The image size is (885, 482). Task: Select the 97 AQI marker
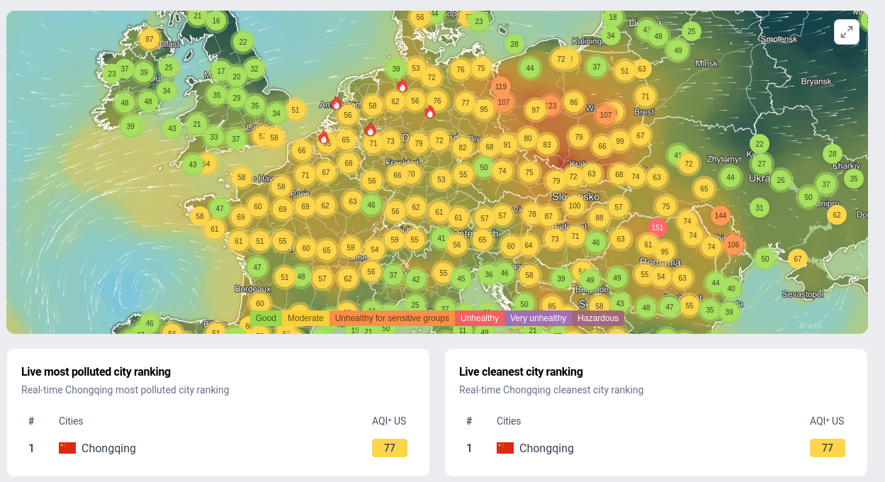536,110
